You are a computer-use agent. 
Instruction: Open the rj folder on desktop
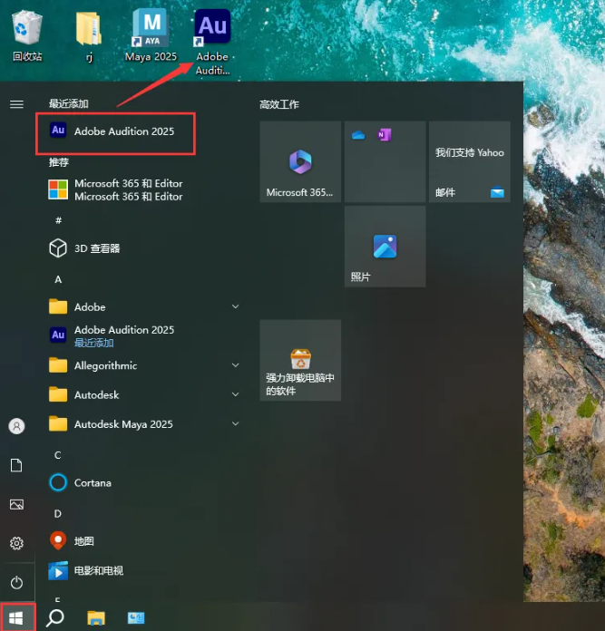tap(89, 35)
